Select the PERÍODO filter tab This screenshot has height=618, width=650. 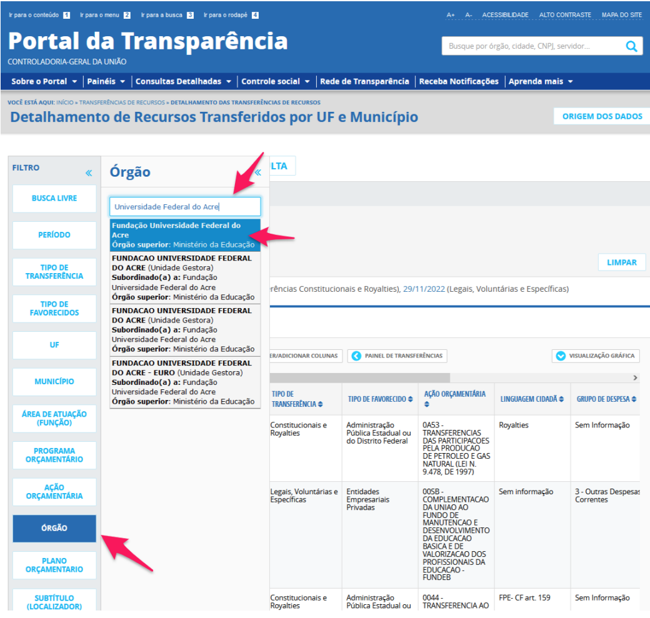tap(54, 235)
